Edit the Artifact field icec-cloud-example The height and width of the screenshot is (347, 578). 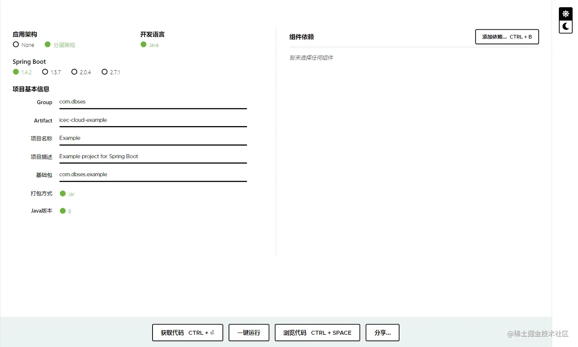click(x=153, y=120)
